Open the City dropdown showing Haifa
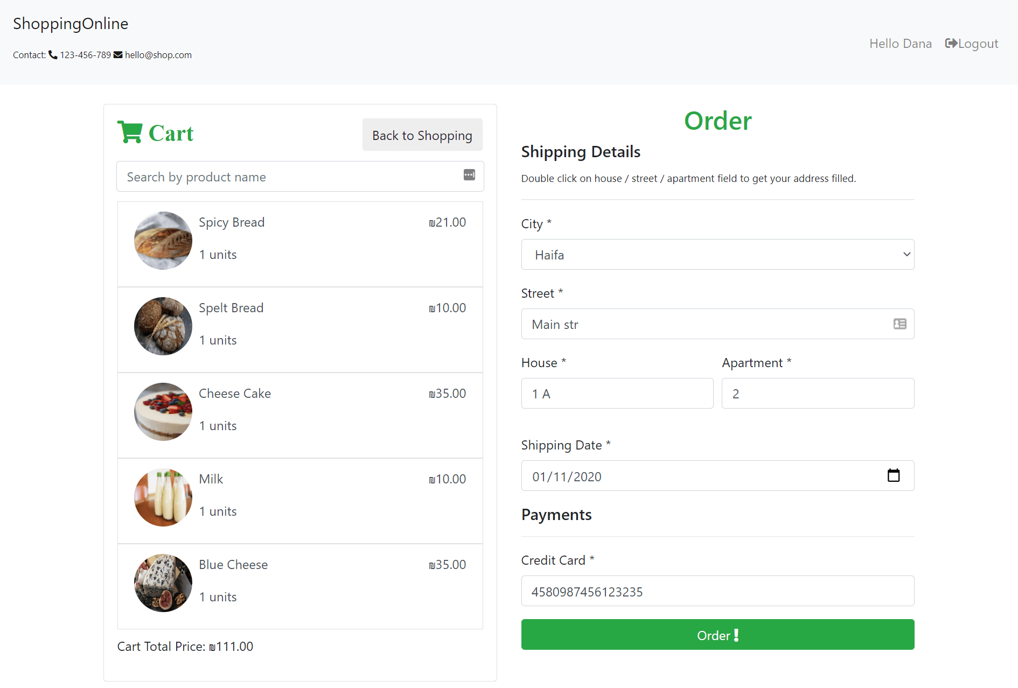This screenshot has height=688, width=1018. 717,255
